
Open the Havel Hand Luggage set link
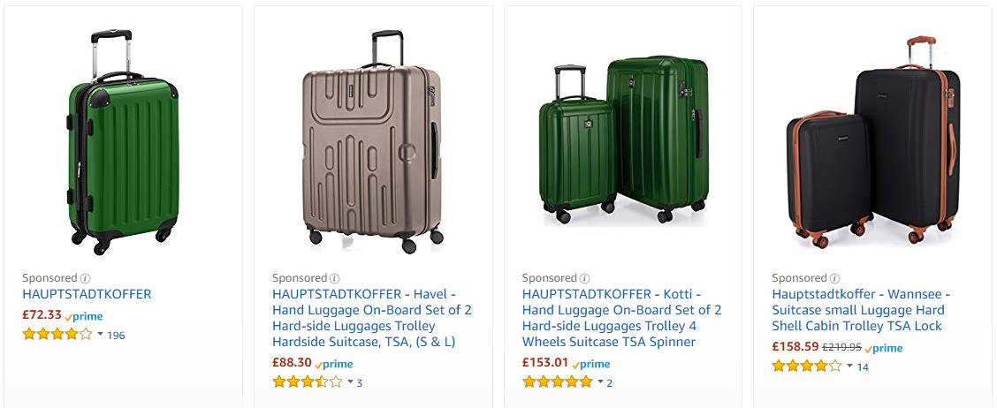pos(371,318)
